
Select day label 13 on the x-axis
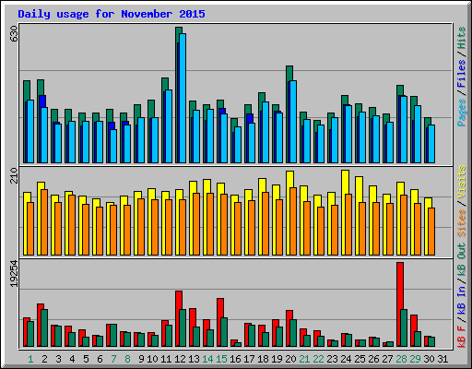coord(194,359)
